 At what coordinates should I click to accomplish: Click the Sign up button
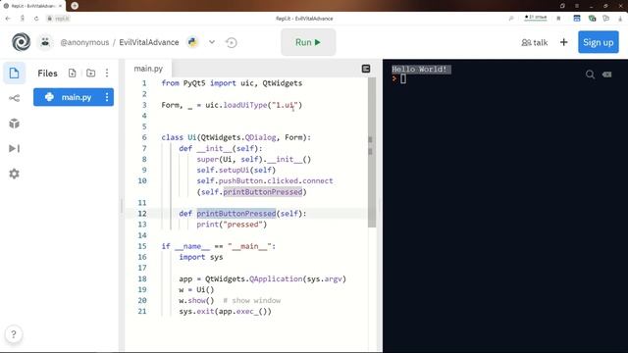tap(598, 42)
